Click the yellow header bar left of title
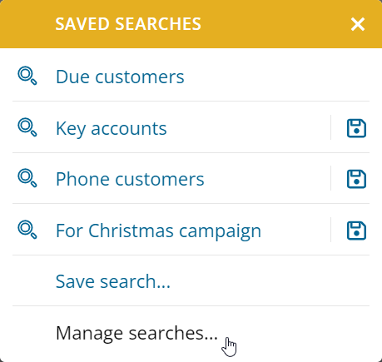Screen dimensions: 382x362 (x=27, y=24)
